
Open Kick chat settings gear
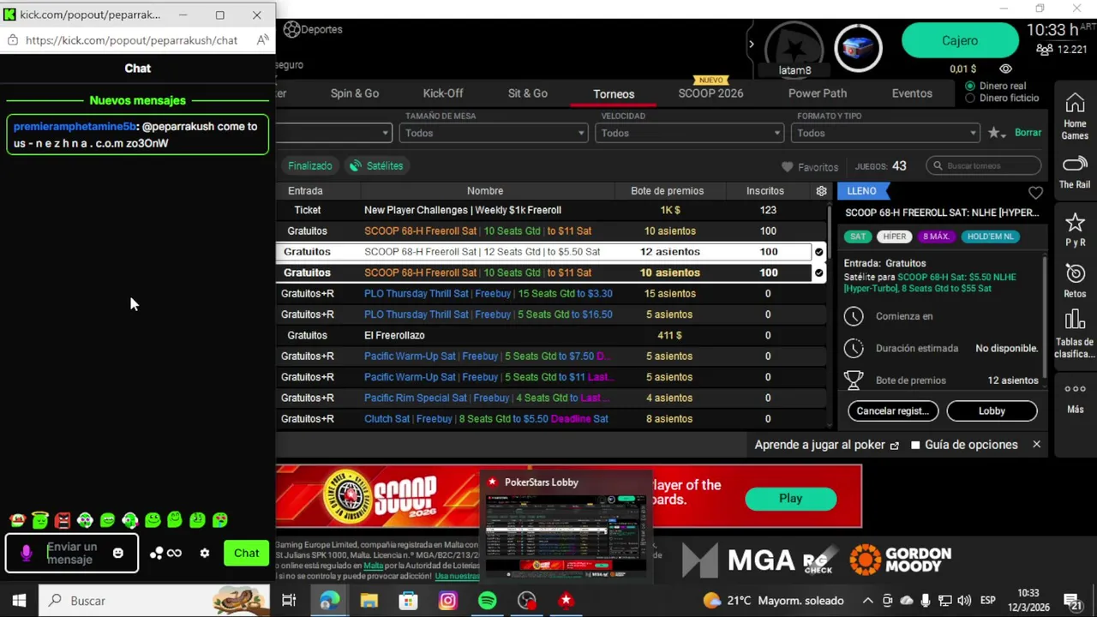click(204, 553)
